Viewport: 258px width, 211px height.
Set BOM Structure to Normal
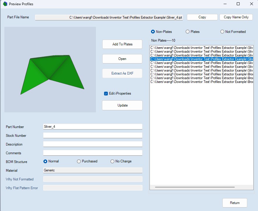51,162
